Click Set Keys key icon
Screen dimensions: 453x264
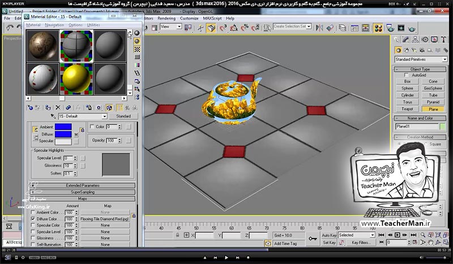point(313,239)
